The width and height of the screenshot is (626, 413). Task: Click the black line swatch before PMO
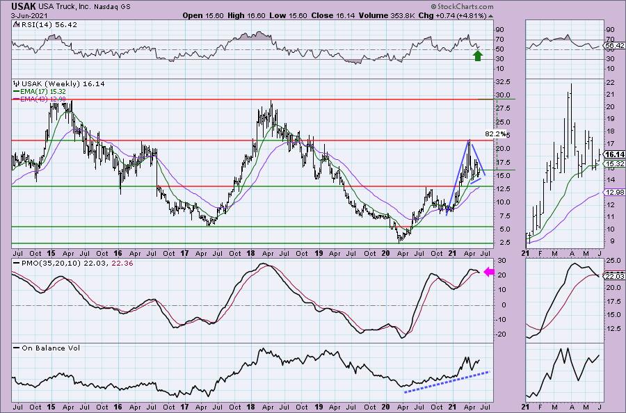(17, 264)
